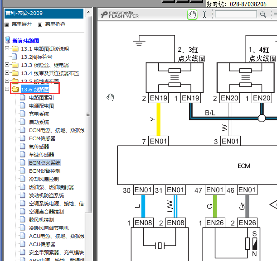
Task: Click the 吉利-帝豪-2009 title header
Action: (x=44, y=14)
